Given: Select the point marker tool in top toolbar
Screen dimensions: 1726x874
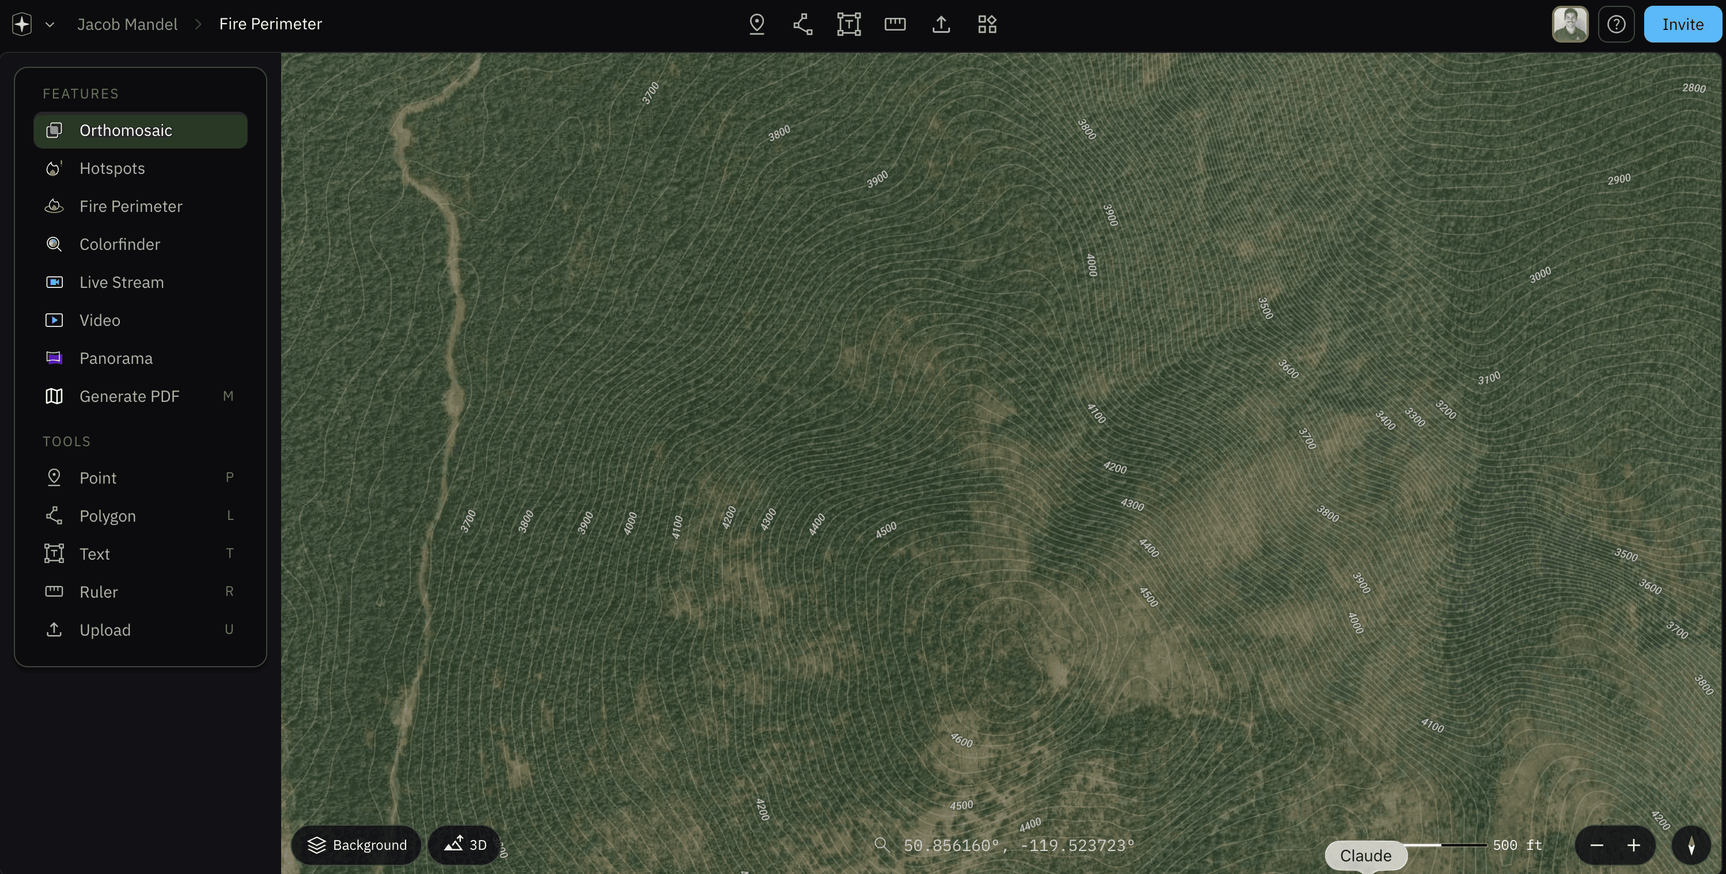Looking at the screenshot, I should coord(756,24).
